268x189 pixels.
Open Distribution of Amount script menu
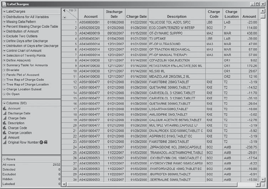click(4, 31)
